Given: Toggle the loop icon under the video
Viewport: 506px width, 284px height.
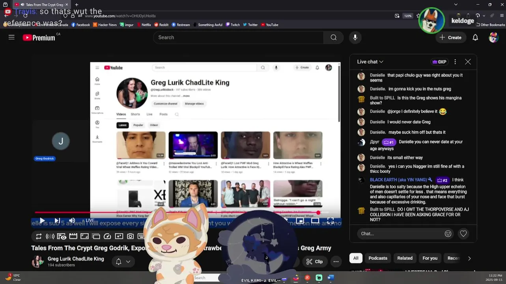Looking at the screenshot, I should click(39, 236).
